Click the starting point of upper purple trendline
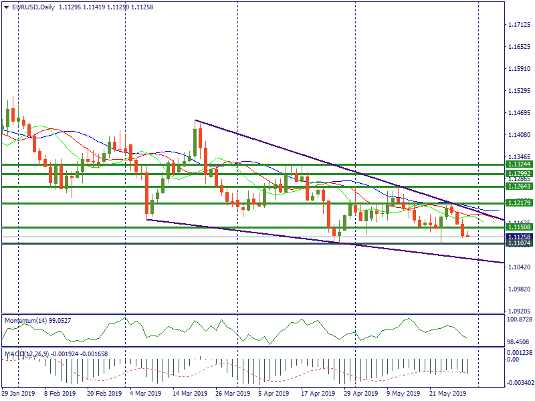Image resolution: width=535 pixels, height=401 pixels. click(x=195, y=120)
